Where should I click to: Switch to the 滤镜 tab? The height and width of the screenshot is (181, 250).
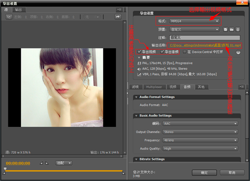pyautogui.click(x=135, y=87)
